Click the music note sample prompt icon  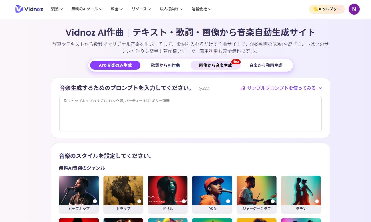coord(243,88)
